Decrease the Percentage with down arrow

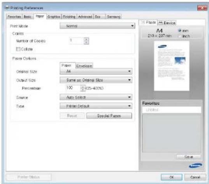coord(83,90)
